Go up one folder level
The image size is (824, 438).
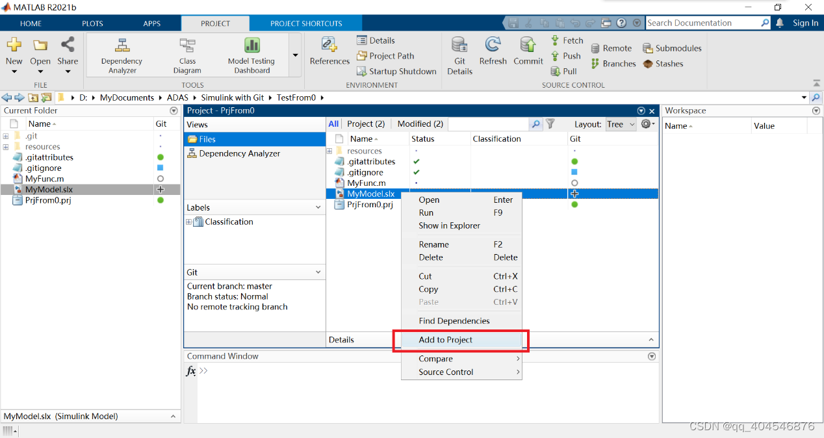pos(33,97)
